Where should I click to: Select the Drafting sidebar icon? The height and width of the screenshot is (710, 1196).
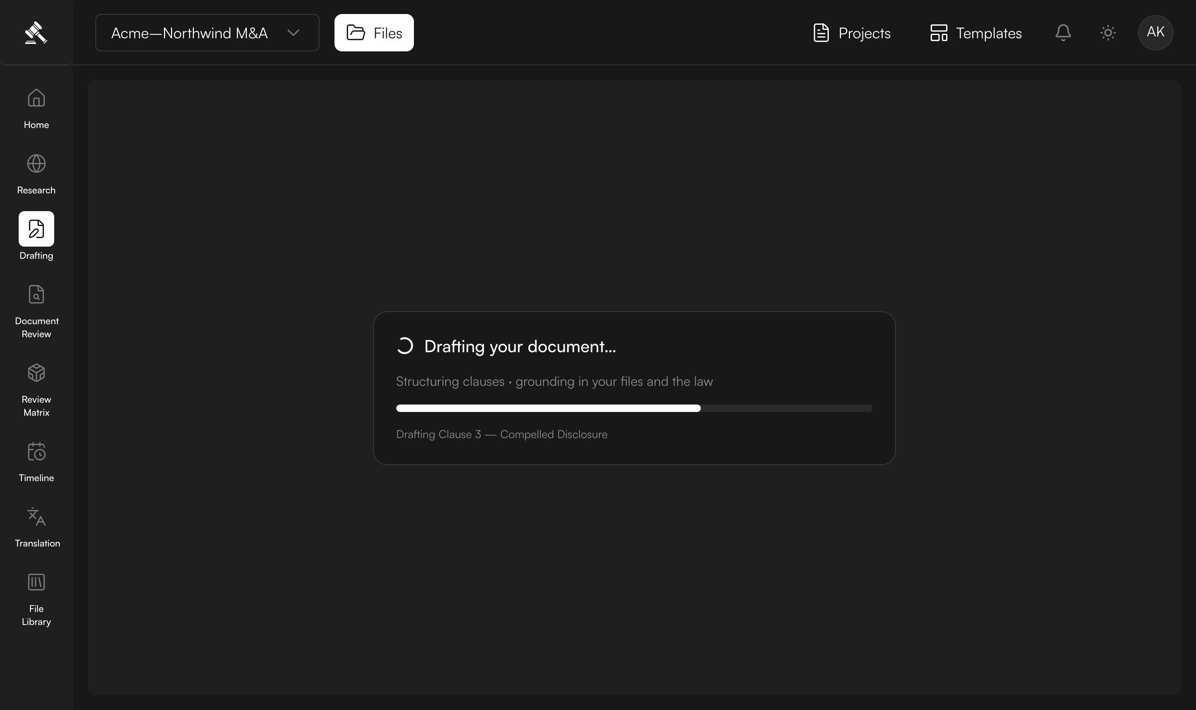click(36, 229)
